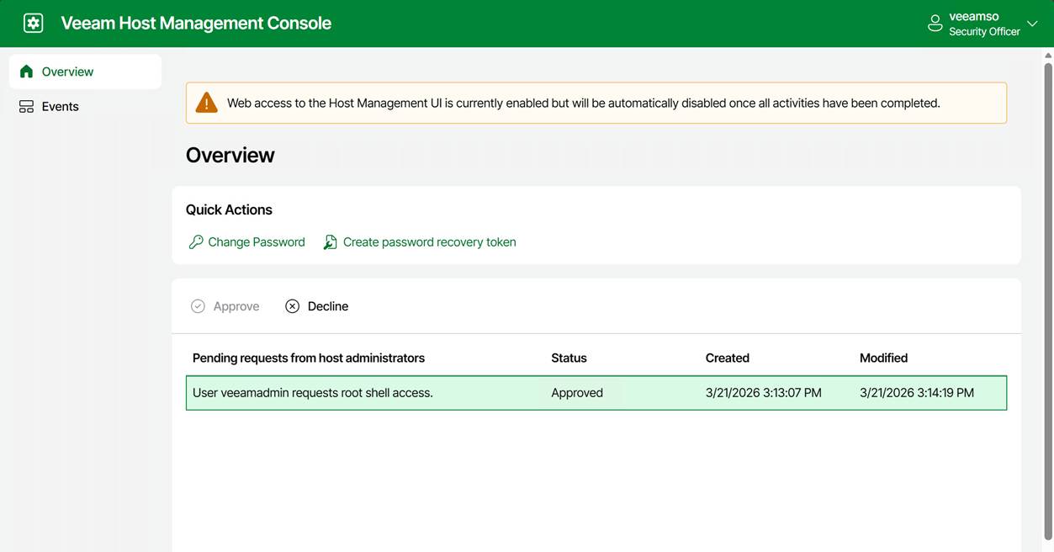The width and height of the screenshot is (1054, 552).
Task: Switch to the Events page
Action: pyautogui.click(x=60, y=107)
